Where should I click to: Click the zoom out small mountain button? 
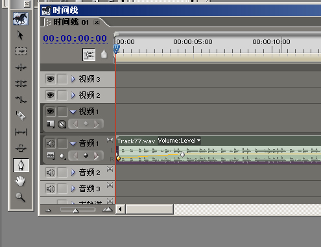pyautogui.click(x=48, y=210)
